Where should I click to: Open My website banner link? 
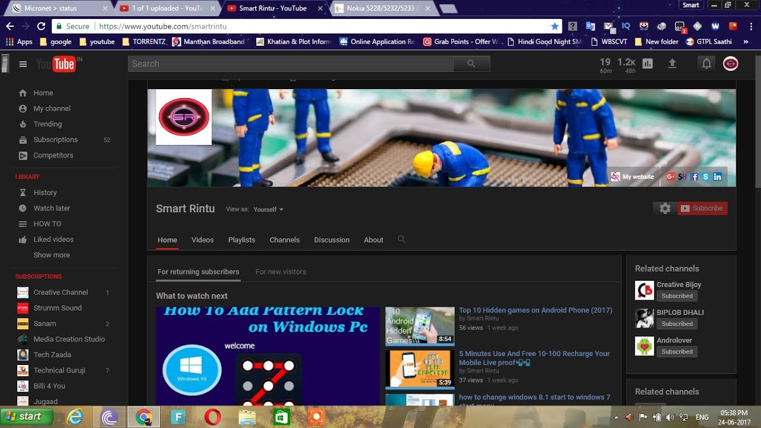(633, 177)
